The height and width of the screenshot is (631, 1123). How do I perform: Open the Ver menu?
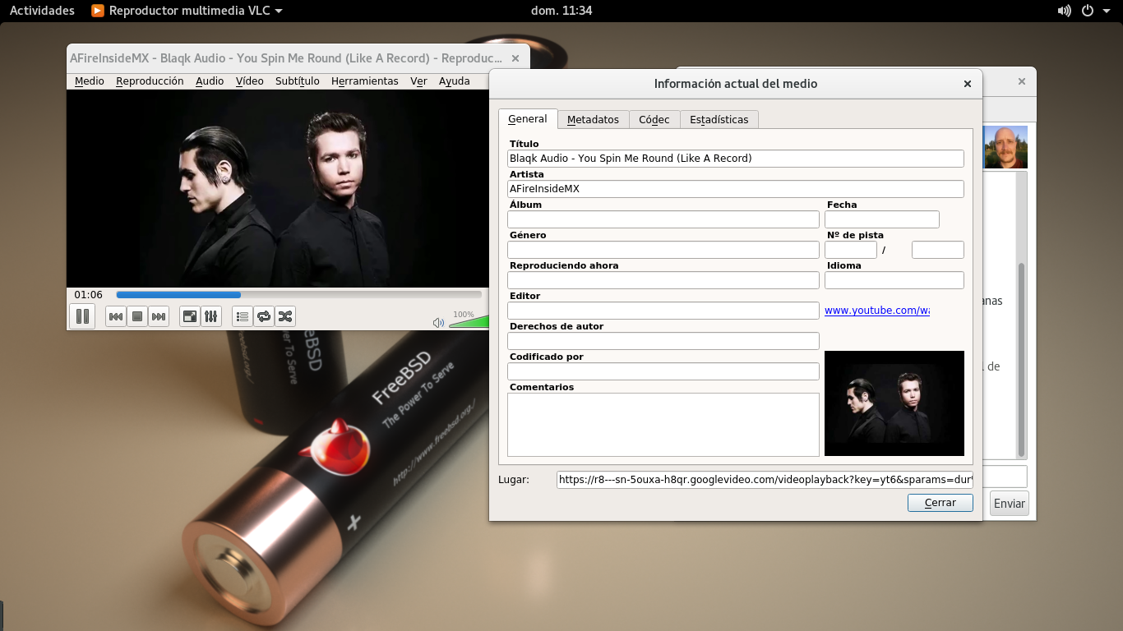pyautogui.click(x=418, y=81)
